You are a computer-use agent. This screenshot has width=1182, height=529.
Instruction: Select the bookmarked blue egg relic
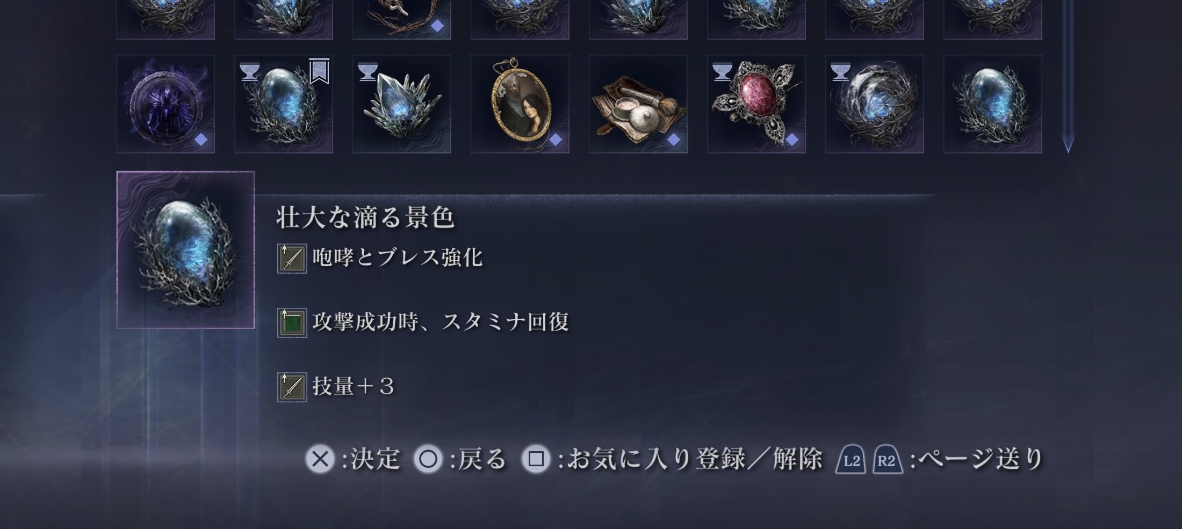[x=284, y=104]
